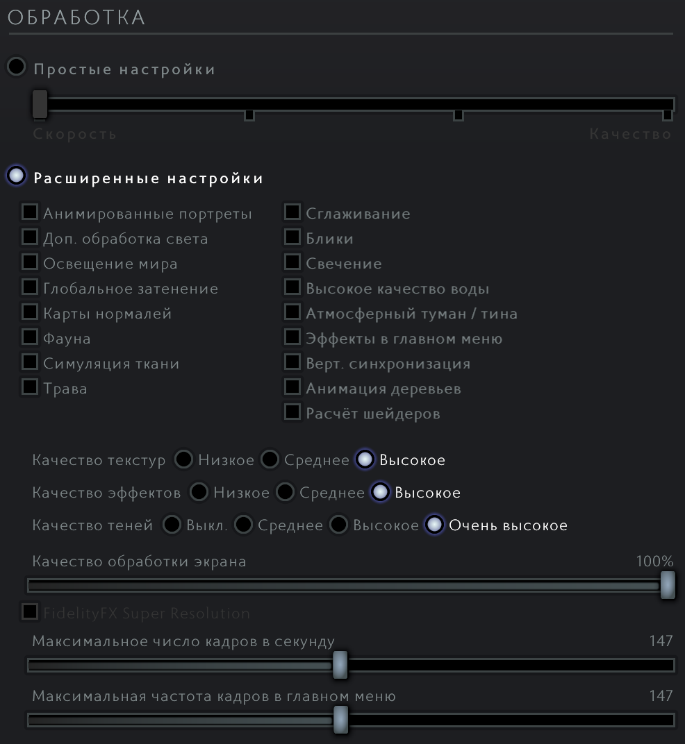Viewport: 685px width, 744px height.
Task: Check the Расчёт шейдеров option
Action: (x=292, y=412)
